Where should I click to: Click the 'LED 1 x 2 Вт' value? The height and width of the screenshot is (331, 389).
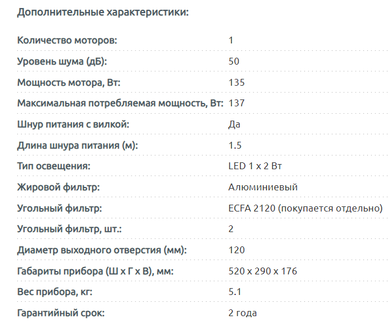point(255,166)
